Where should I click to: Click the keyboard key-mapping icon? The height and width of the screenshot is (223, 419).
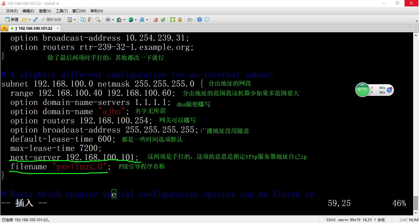pos(190,20)
